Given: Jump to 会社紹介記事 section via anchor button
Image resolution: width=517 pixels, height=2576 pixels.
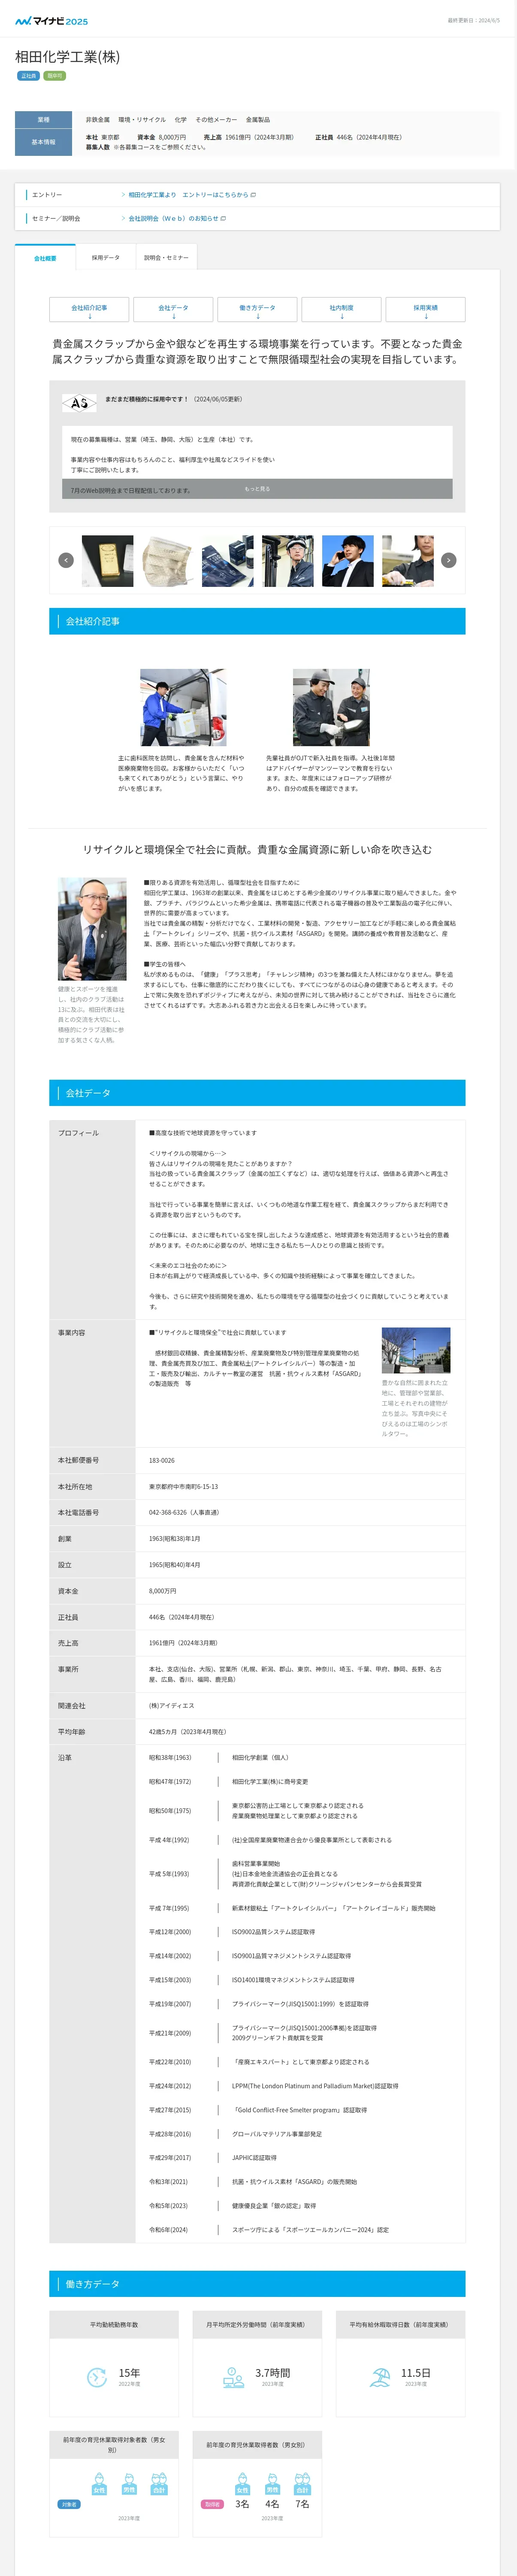Looking at the screenshot, I should (89, 310).
